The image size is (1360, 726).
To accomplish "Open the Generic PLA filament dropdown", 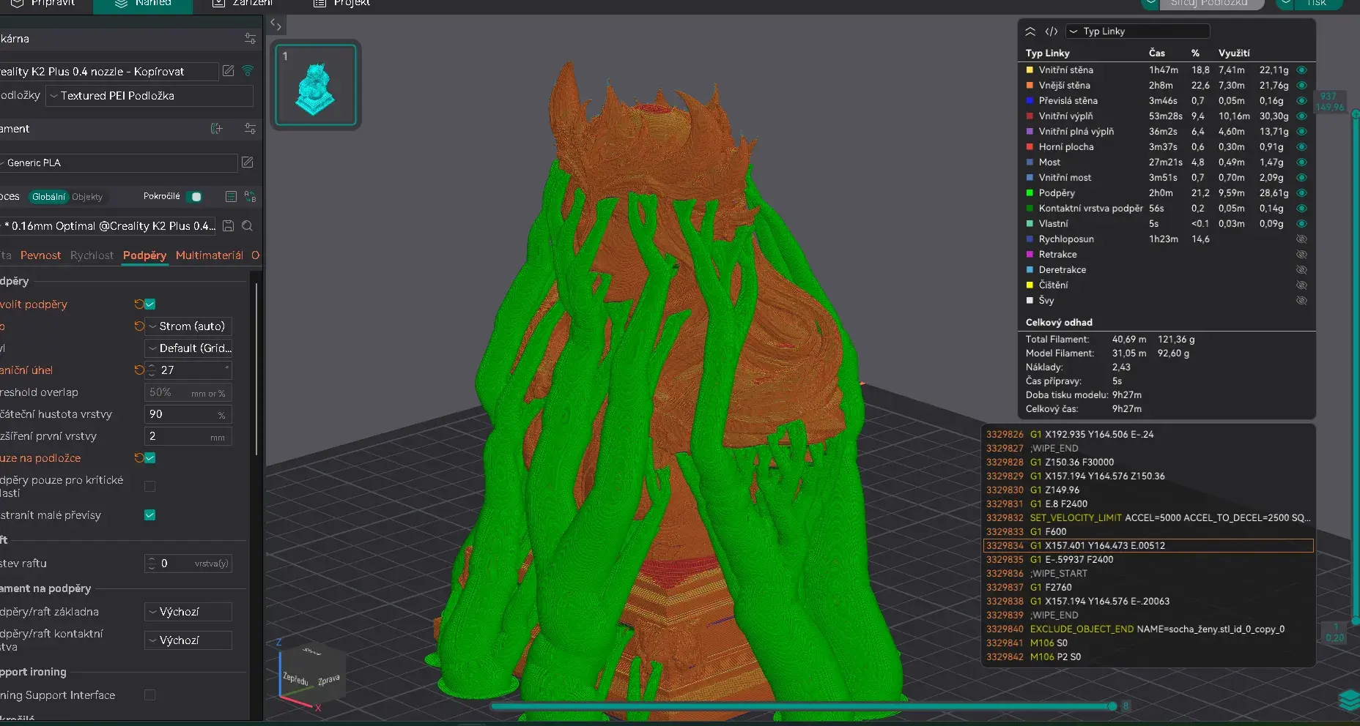I will (119, 162).
